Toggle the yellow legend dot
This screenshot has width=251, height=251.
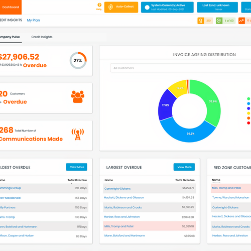click(x=248, y=113)
